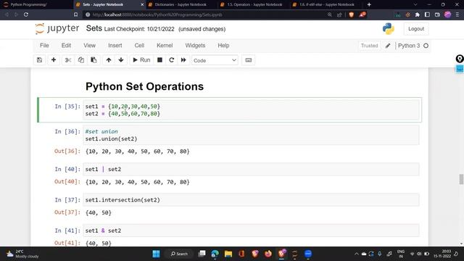Click the Python logo in header

(x=389, y=29)
